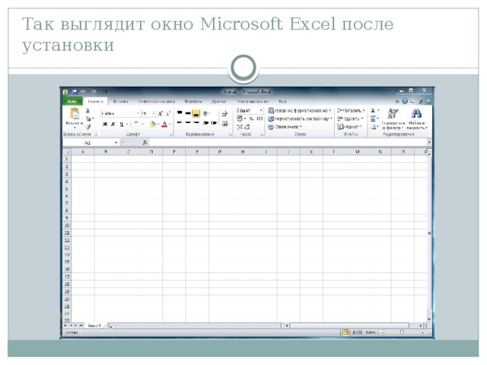Toggle Wrap Text in alignment group
Image resolution: width=487 pixels, height=365 pixels.
(x=224, y=113)
